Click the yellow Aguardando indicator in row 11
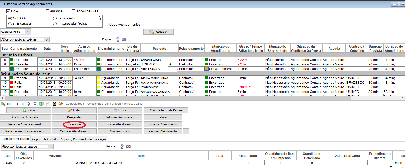The image size is (405, 168). (99, 87)
